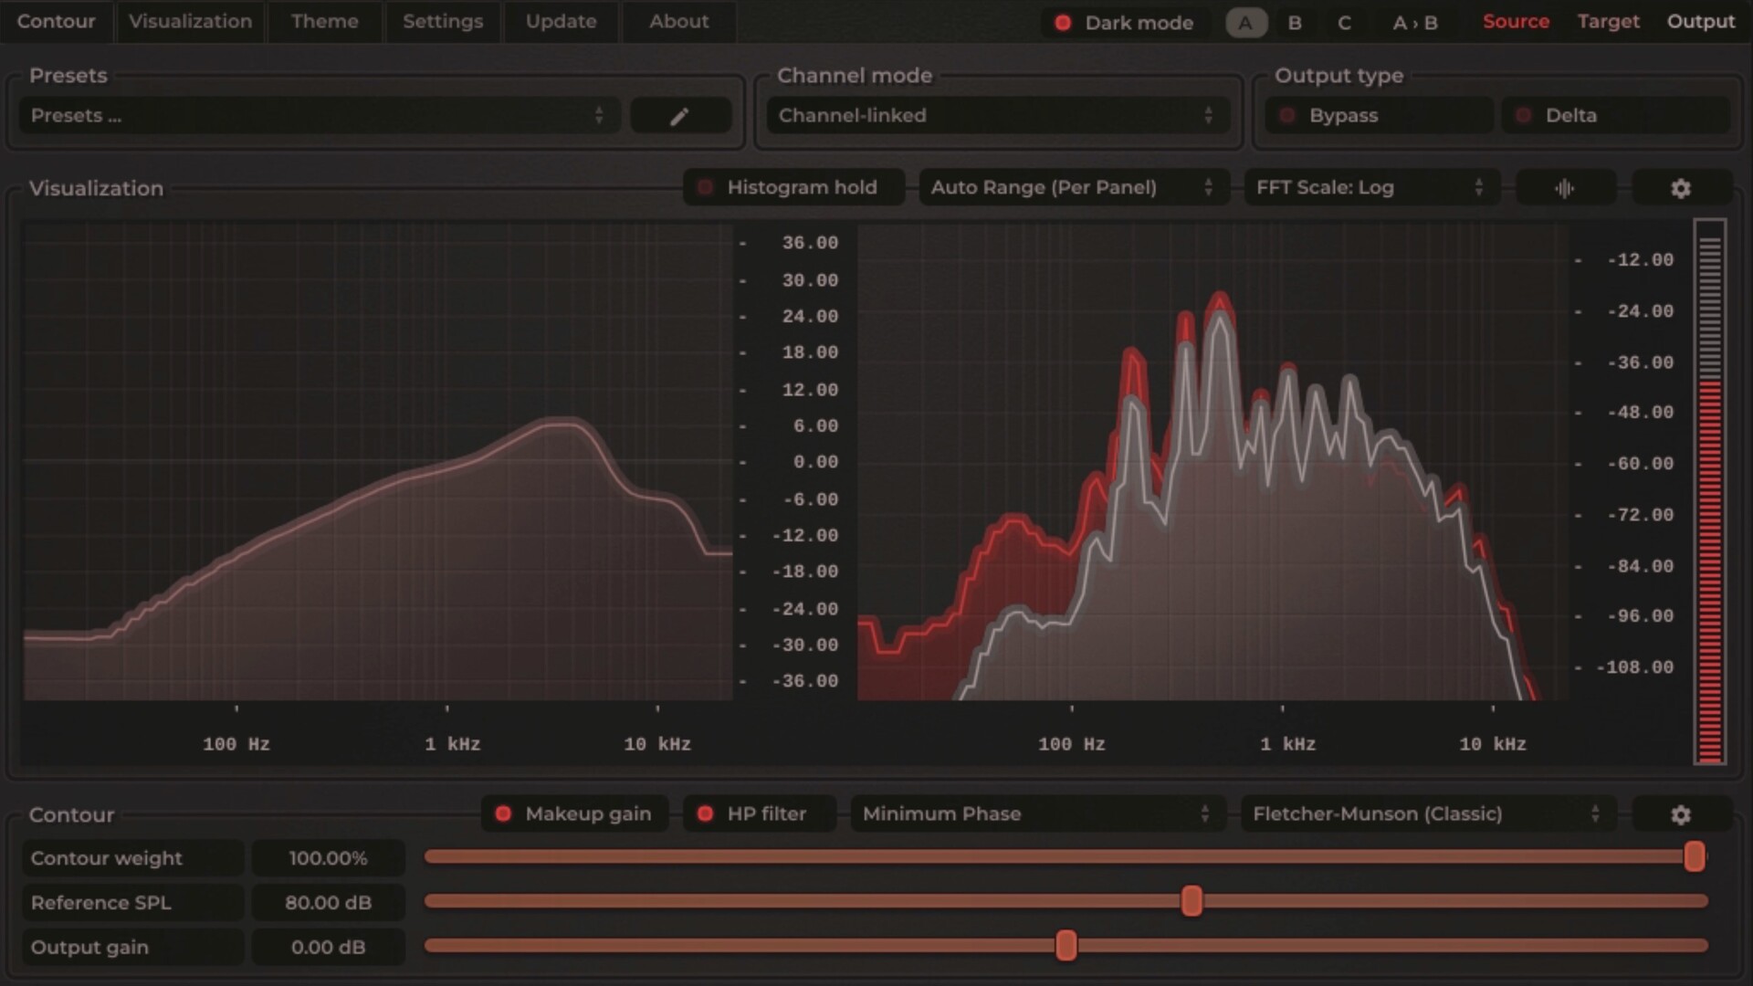1753x986 pixels.
Task: Open the Presets dropdown
Action: click(320, 116)
